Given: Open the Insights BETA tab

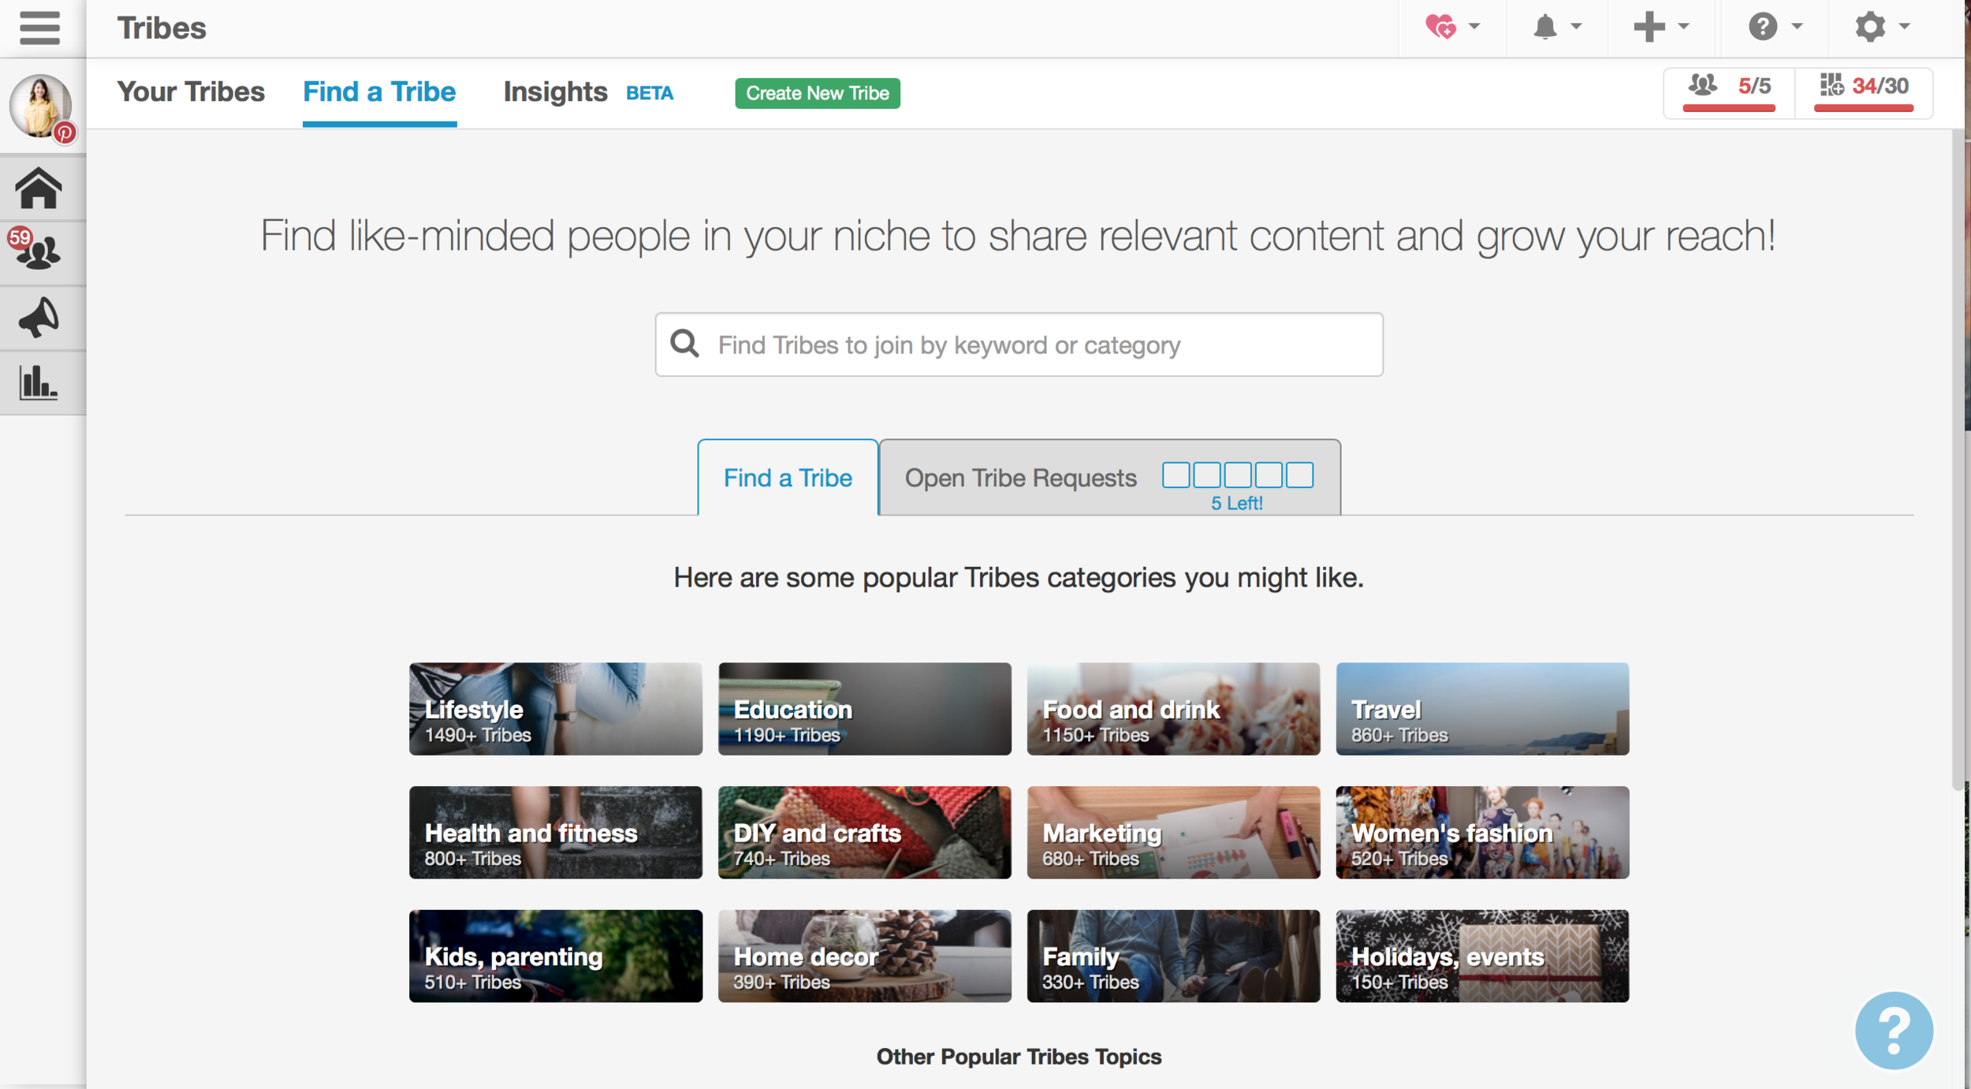Looking at the screenshot, I should (x=588, y=92).
